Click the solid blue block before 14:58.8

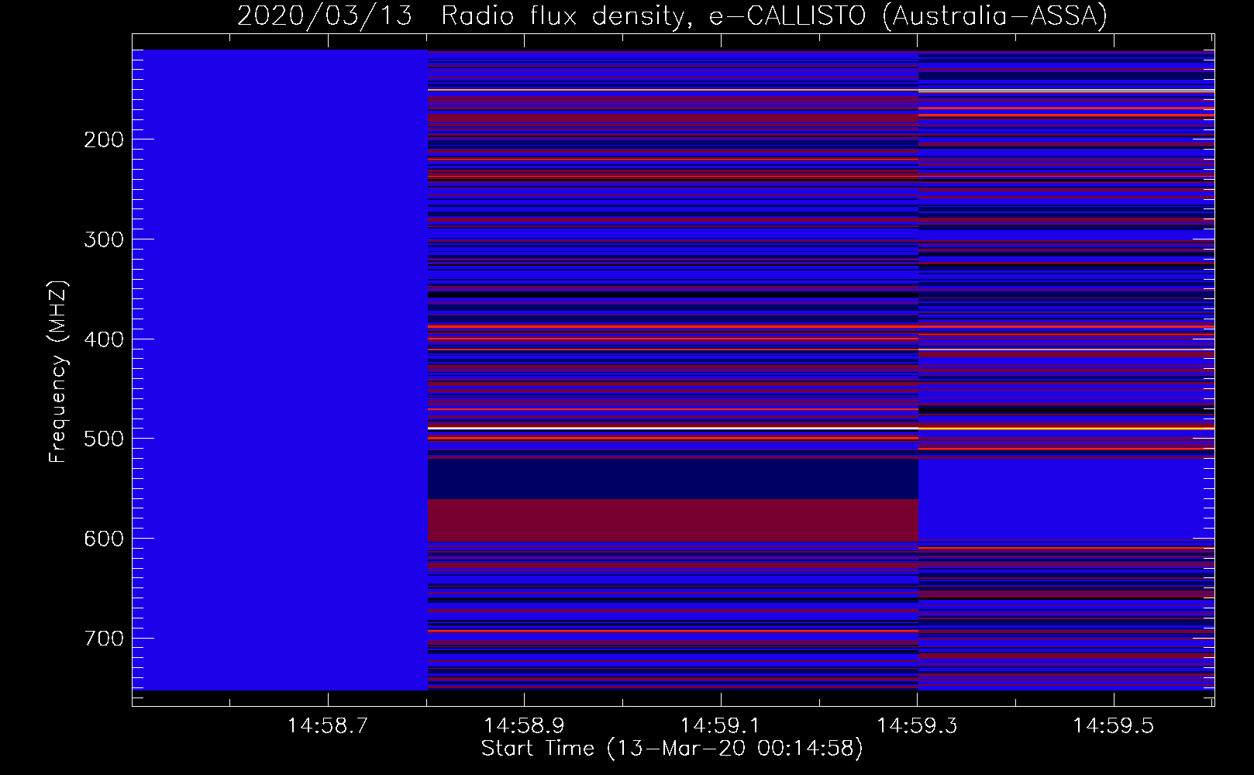pos(280,370)
